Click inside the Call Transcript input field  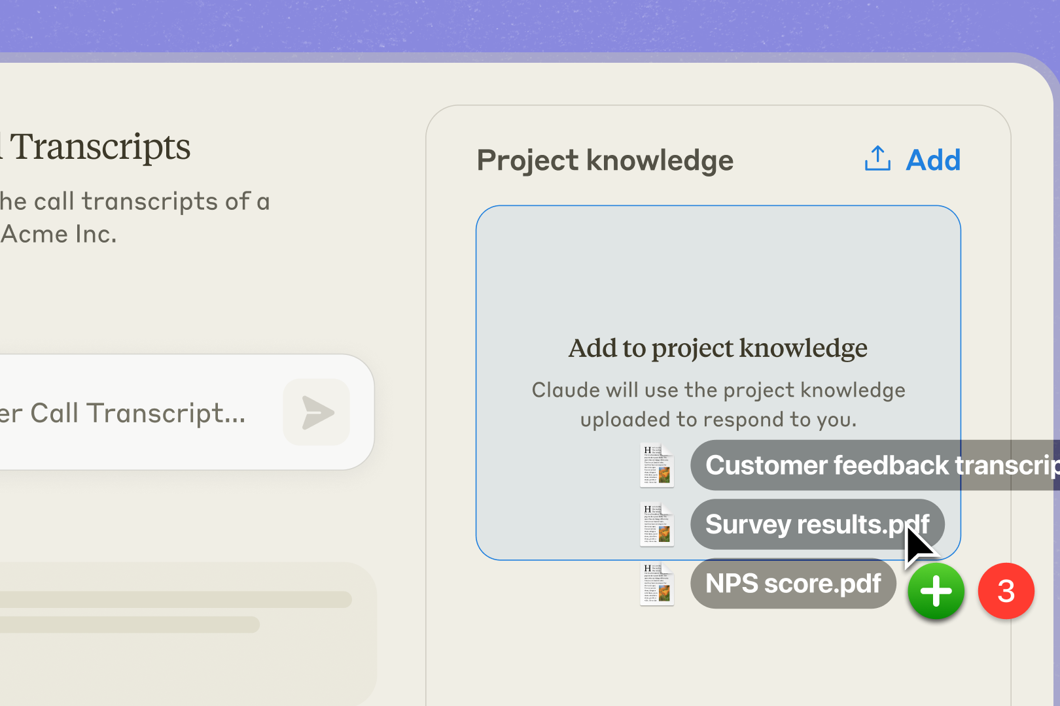[131, 412]
